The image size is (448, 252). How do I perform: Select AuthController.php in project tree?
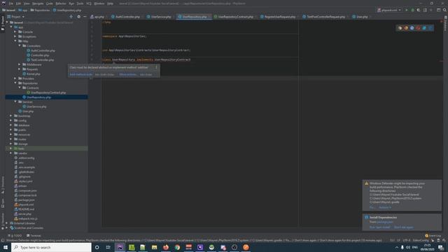click(x=43, y=50)
